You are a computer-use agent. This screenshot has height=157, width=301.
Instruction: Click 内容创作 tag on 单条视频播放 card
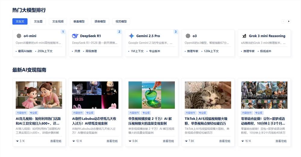[x=134, y=113]
